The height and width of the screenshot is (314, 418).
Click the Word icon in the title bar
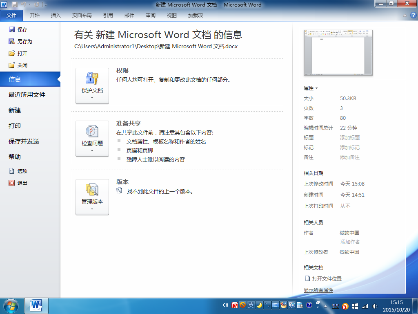[4, 4]
